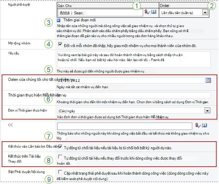
Task: Click the CC input field
Action: pos(125,126)
